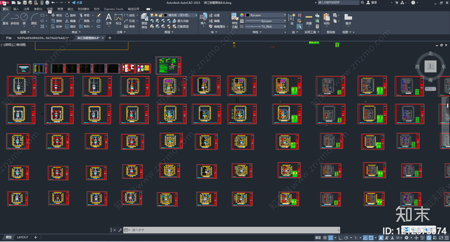Toggle annotation visibility in status bar
450x242 pixels.
381,238
